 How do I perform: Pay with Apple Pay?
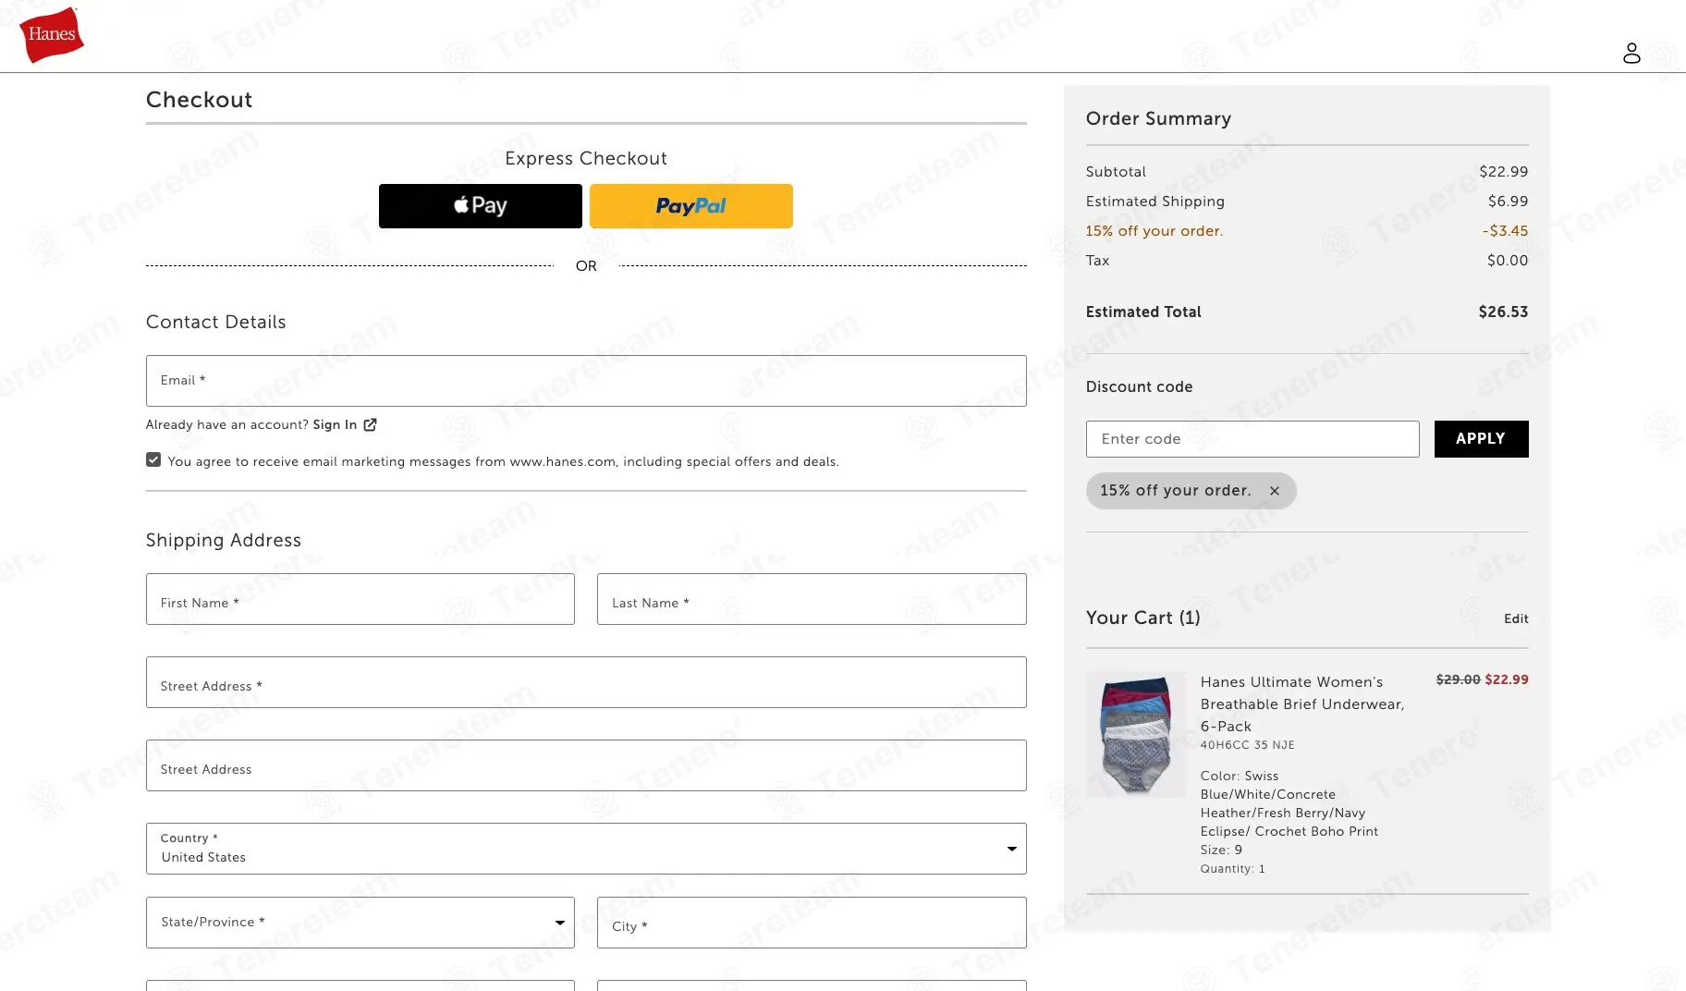(x=481, y=206)
